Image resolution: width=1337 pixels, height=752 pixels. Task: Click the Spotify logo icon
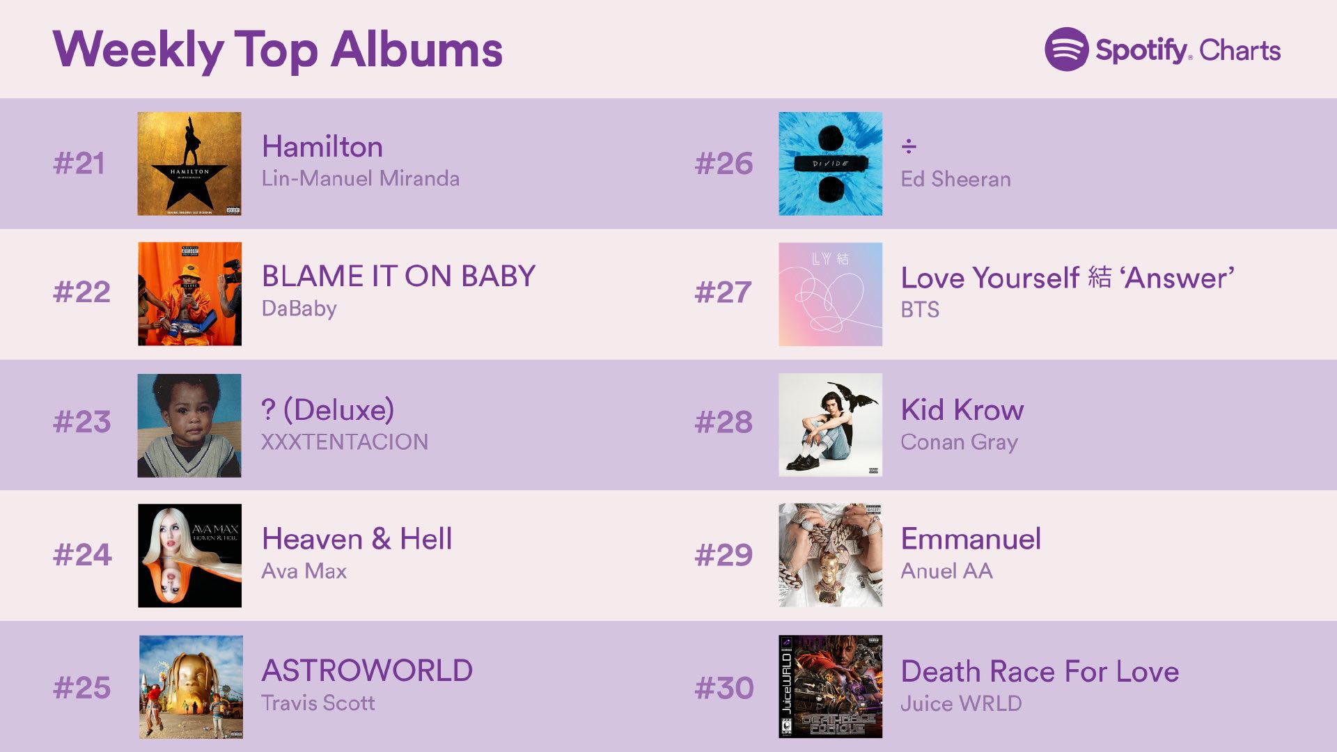1066,49
